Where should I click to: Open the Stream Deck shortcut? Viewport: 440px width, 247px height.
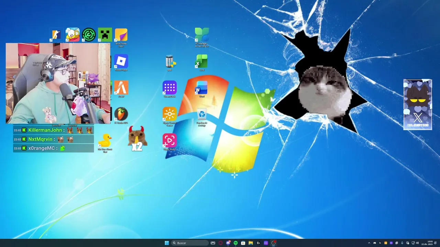(x=169, y=89)
